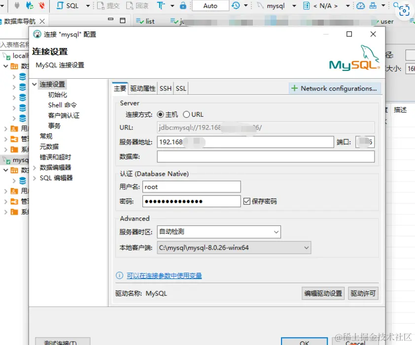Open the N/A database dropdown arrow
The image size is (415, 345).
(x=348, y=6)
